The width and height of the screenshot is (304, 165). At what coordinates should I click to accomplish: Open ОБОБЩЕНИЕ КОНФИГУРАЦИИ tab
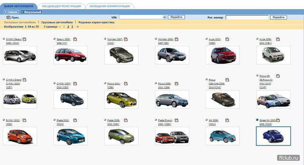109,6
